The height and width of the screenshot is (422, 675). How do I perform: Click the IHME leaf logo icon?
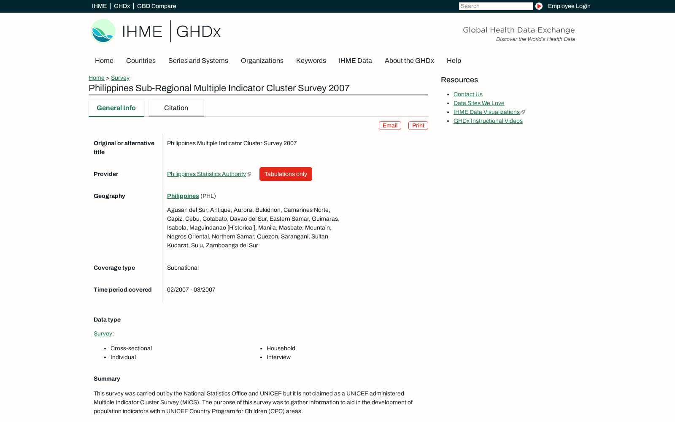point(103,31)
